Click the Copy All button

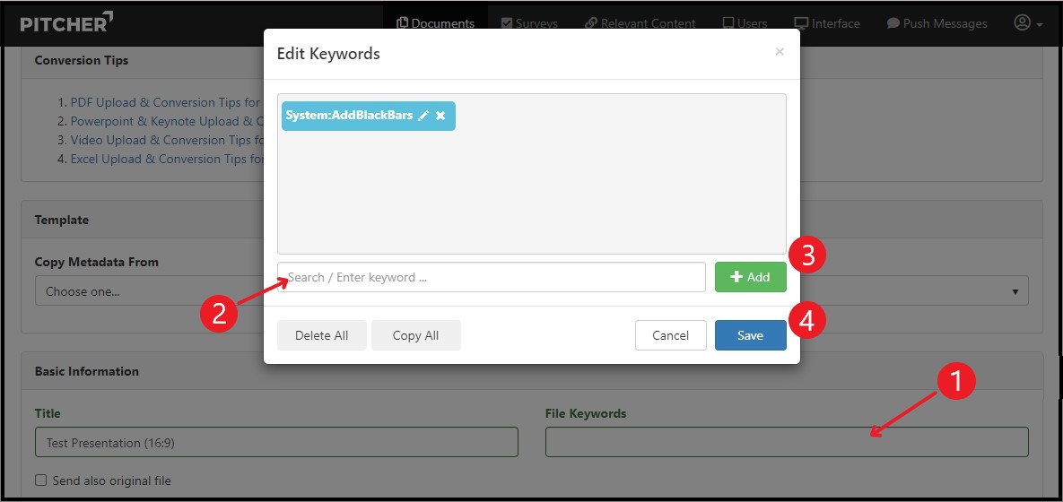(415, 335)
